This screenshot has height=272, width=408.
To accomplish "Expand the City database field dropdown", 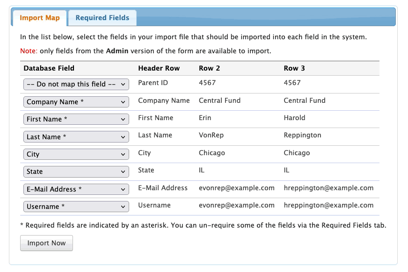I will click(x=76, y=154).
